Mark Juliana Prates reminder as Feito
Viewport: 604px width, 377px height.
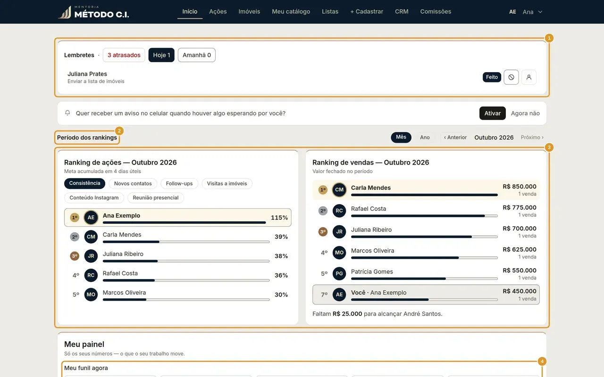(492, 77)
